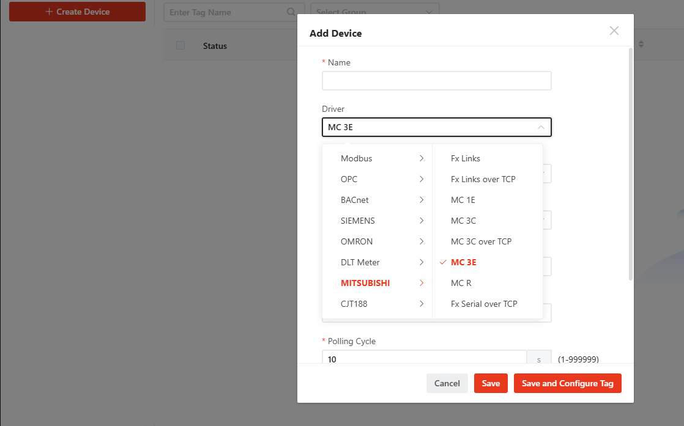The image size is (684, 426).
Task: Choose MC 3C over TCP protocol
Action: tap(481, 241)
